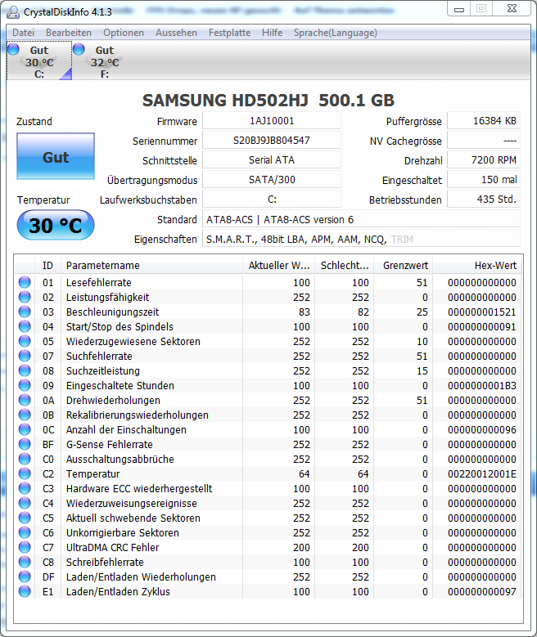
Task: Click the status orb of Schreibfehlerrate row
Action: point(25,562)
